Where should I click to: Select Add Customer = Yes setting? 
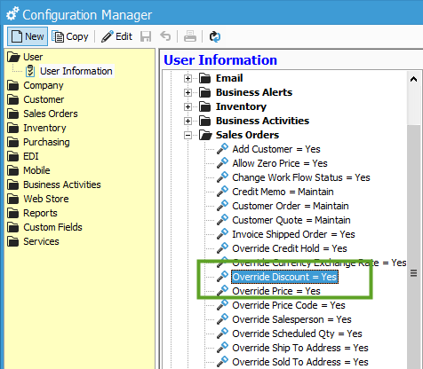(276, 149)
